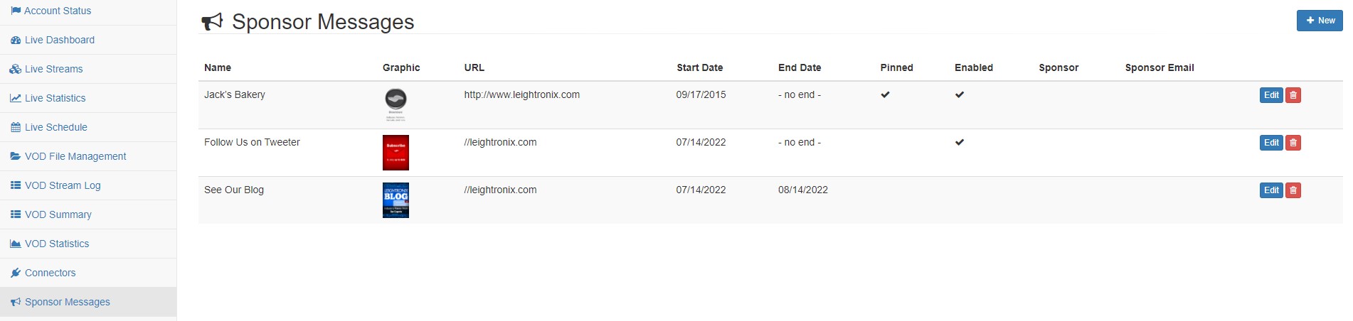Screen dimensions: 1353x321
Task: Edit the Jack's Bakery message
Action: [1270, 95]
